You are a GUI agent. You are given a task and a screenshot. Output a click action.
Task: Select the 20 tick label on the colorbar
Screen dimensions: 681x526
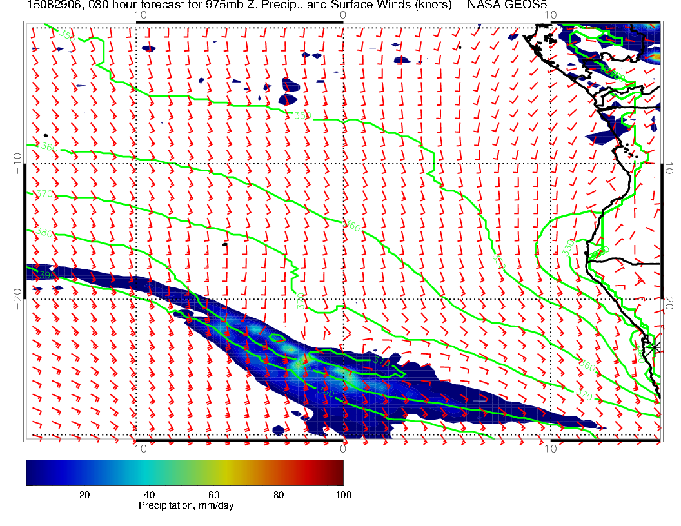[84, 494]
